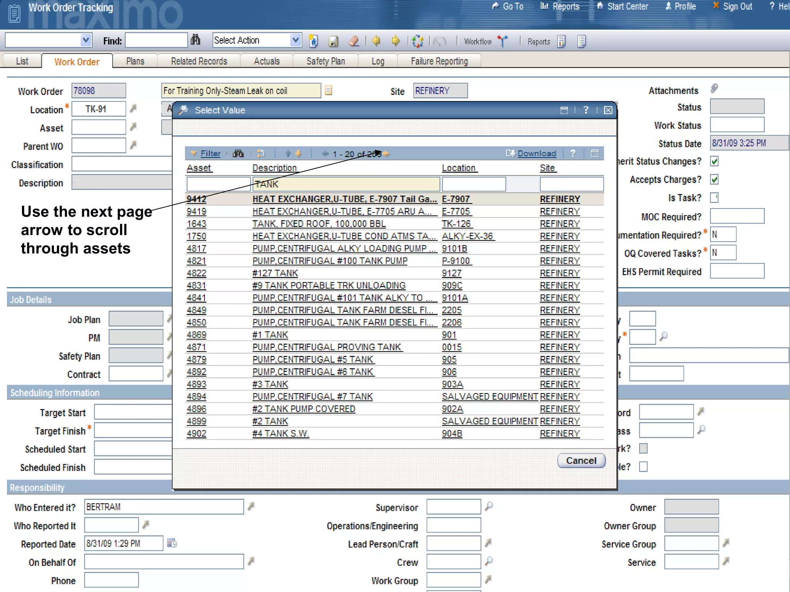Image resolution: width=790 pixels, height=592 pixels.
Task: Click New Work Order toolbar icon
Action: point(313,40)
